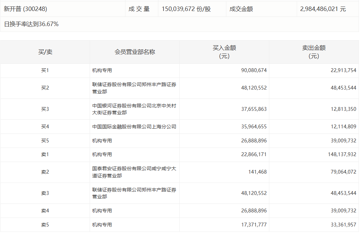361x234 pixels.
Task: Select the 成交金额 label cell
Action: pyautogui.click(x=241, y=9)
